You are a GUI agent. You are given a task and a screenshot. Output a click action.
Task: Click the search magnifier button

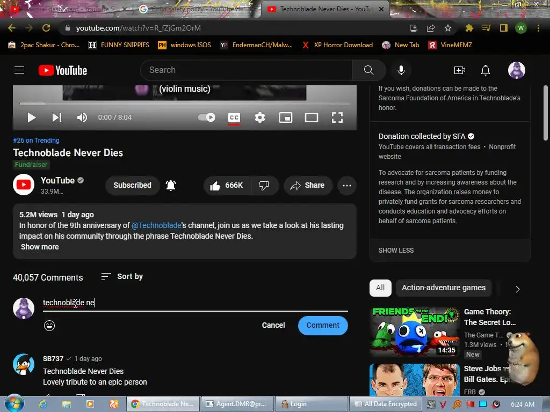tap(368, 70)
